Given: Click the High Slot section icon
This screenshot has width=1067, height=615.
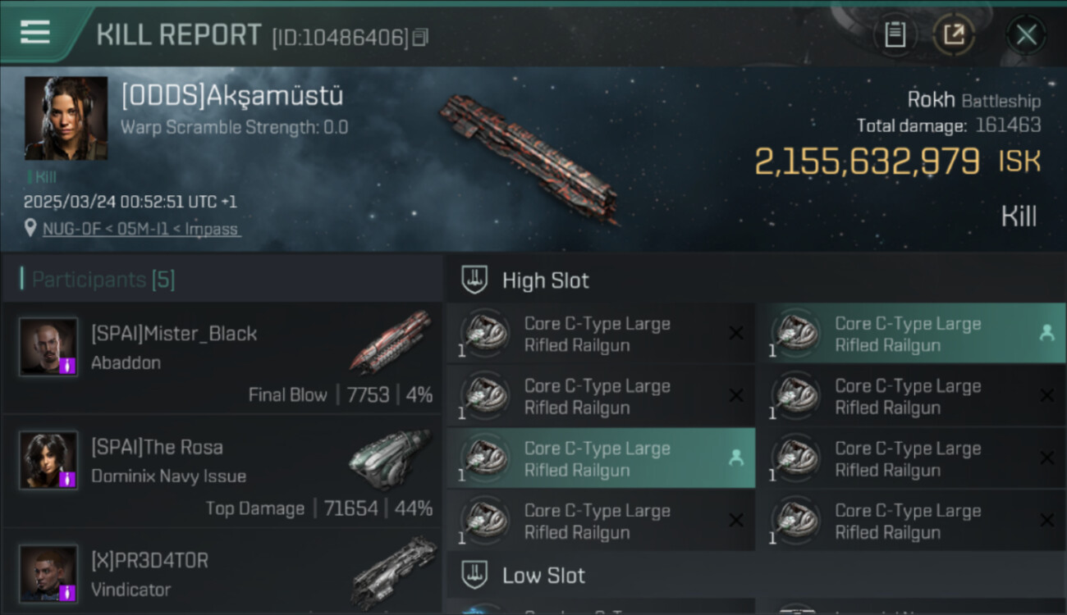Looking at the screenshot, I should coord(474,280).
